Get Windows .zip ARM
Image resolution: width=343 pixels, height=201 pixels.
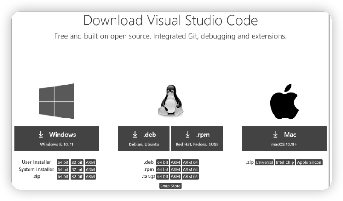tap(90, 176)
